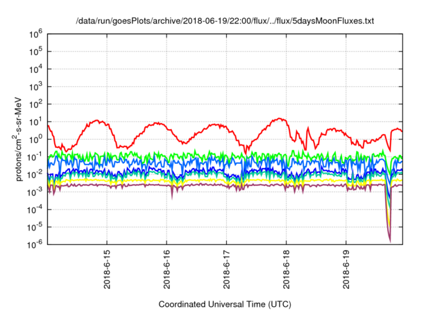Click the y-axis label 'protons/cm2-s-sr-MeV'
Image resolution: width=444 pixels, height=311 pixels.
17,139
